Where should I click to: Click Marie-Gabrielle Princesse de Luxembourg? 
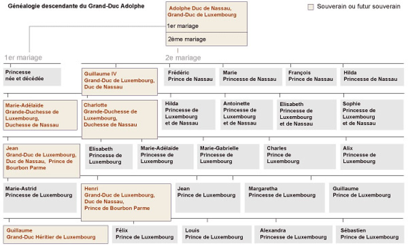click(x=228, y=156)
